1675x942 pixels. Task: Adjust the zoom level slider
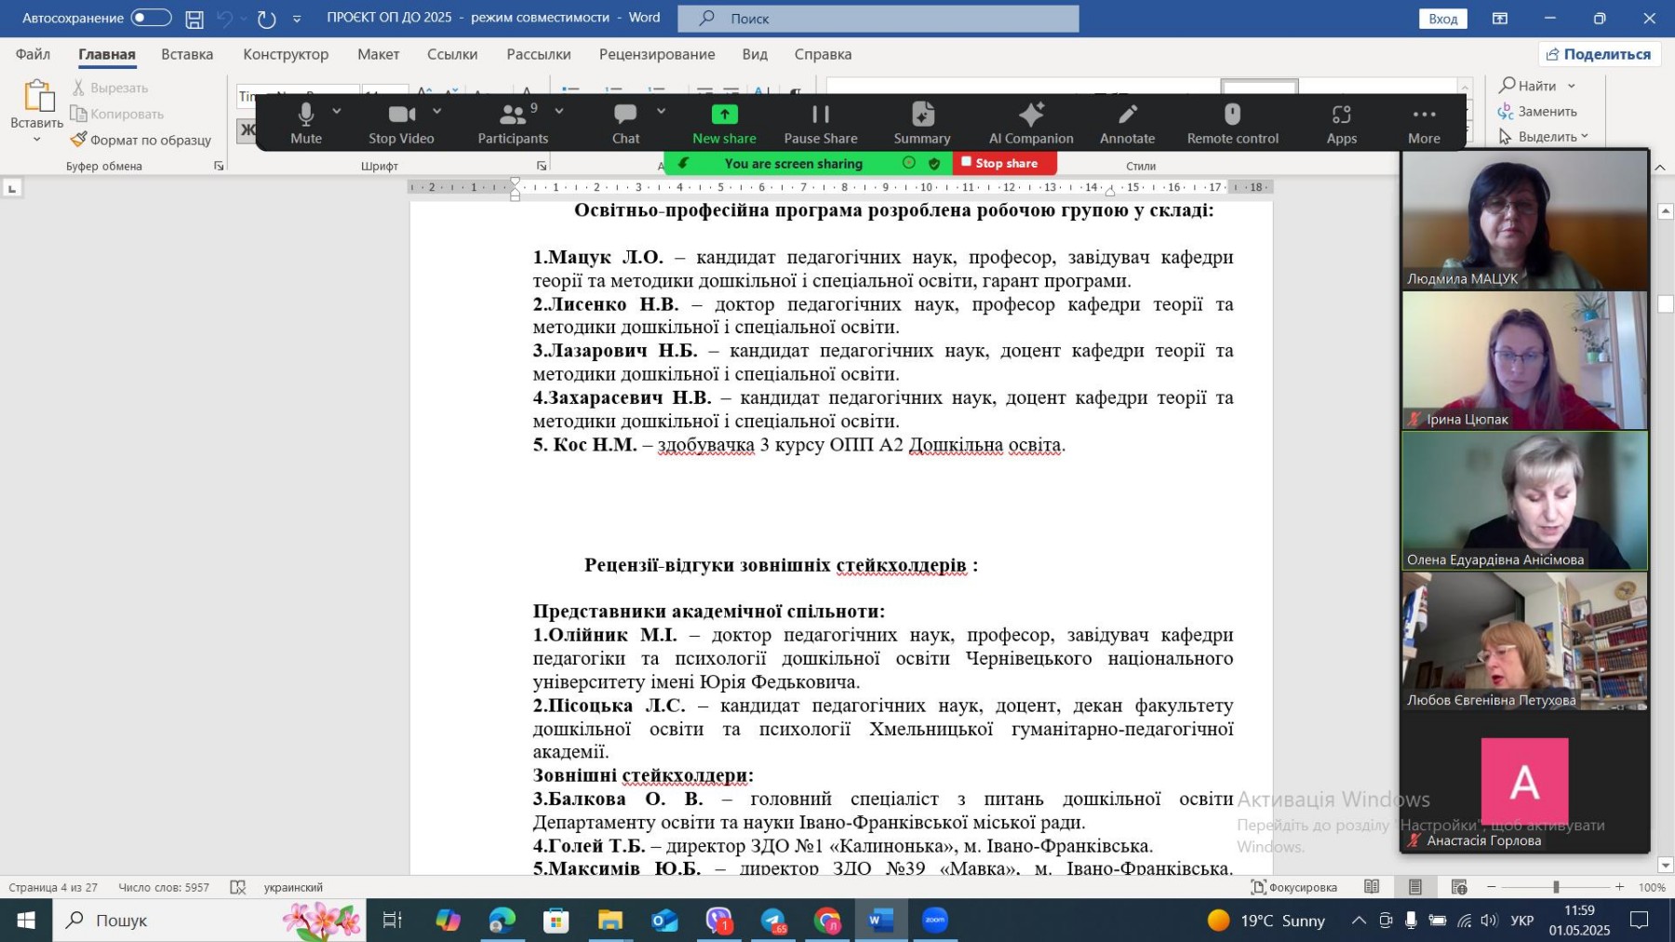(x=1555, y=887)
